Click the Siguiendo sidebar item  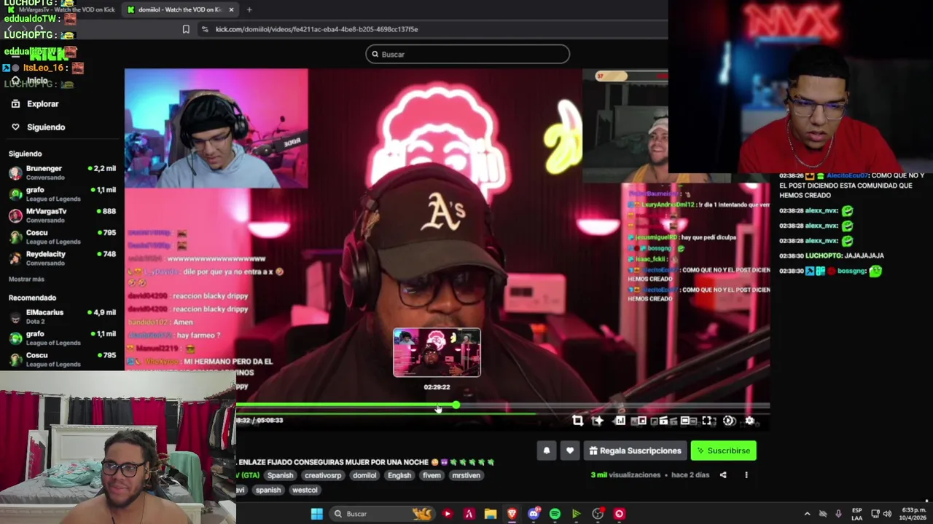coord(38,127)
